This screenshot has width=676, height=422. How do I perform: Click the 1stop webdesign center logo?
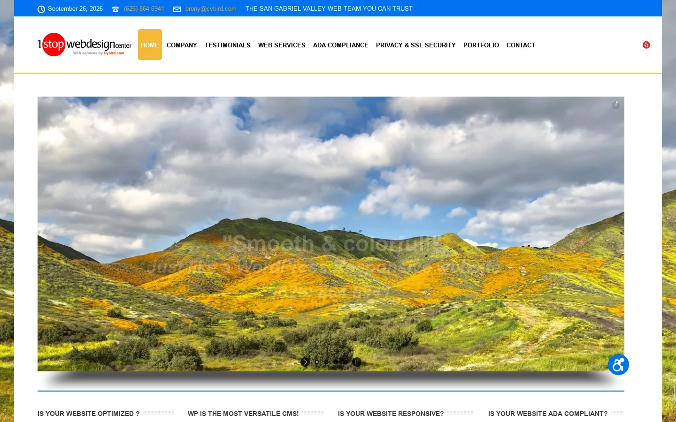click(84, 45)
